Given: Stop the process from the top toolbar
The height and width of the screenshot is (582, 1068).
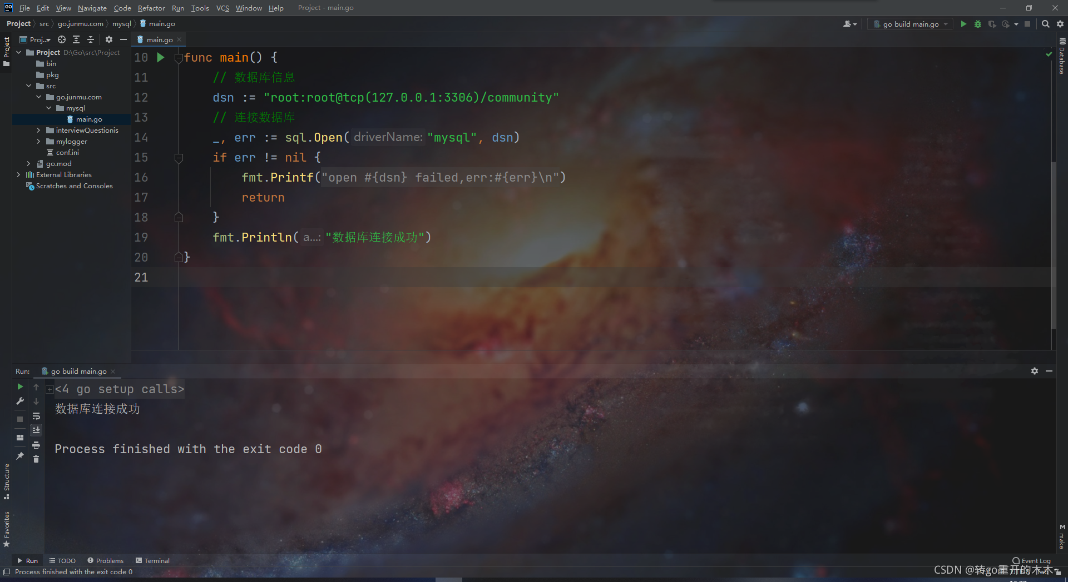Looking at the screenshot, I should coord(1027,24).
